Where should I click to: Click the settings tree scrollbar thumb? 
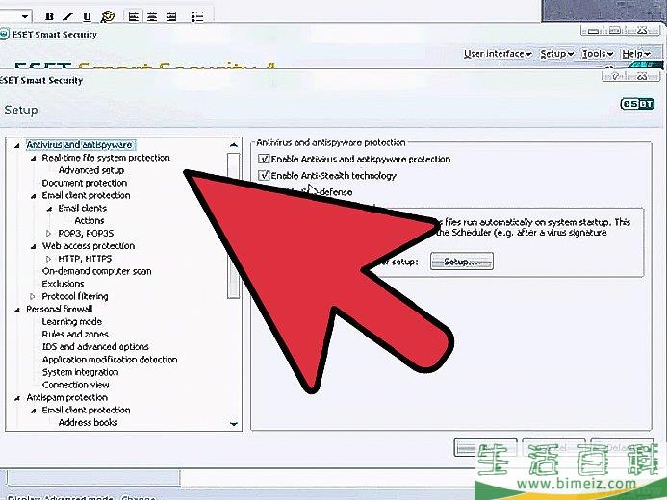tap(234, 225)
